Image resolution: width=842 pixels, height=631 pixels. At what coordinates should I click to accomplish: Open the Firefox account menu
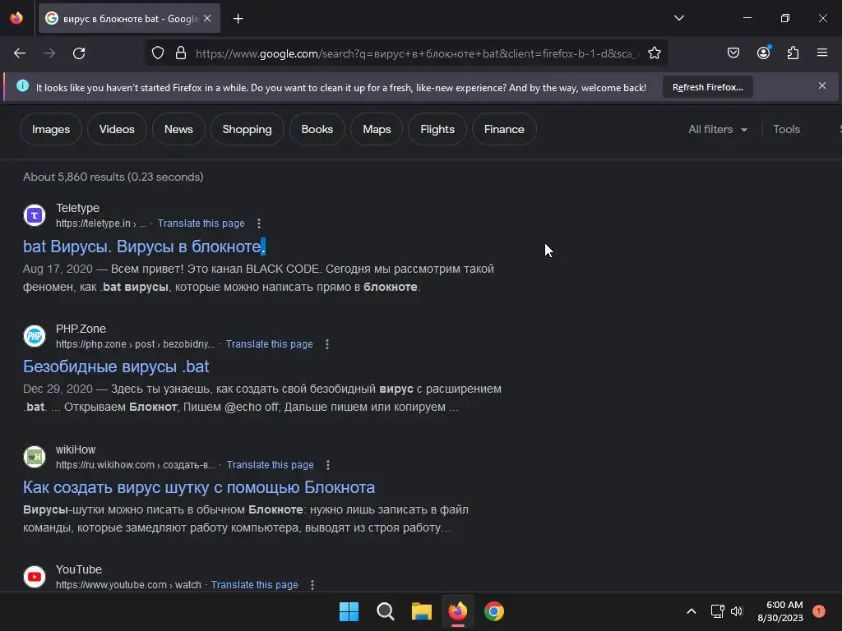tap(763, 53)
